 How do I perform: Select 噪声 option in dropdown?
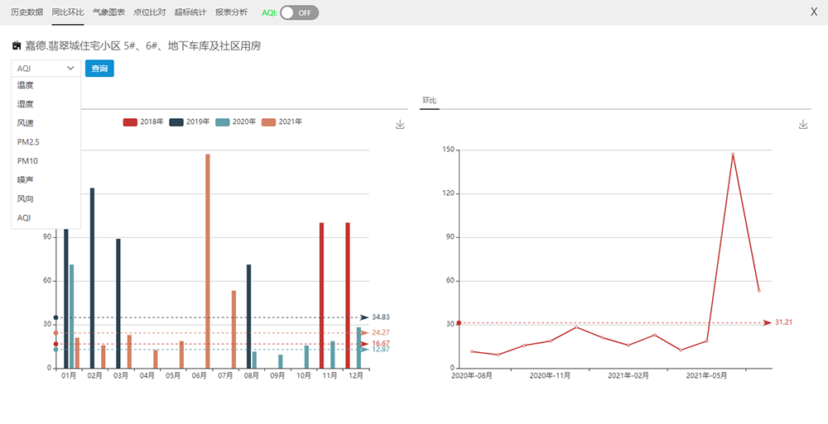point(26,180)
